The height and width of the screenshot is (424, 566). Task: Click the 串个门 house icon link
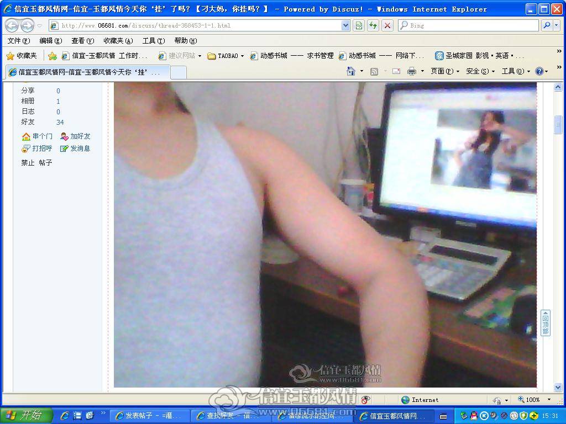coord(37,136)
